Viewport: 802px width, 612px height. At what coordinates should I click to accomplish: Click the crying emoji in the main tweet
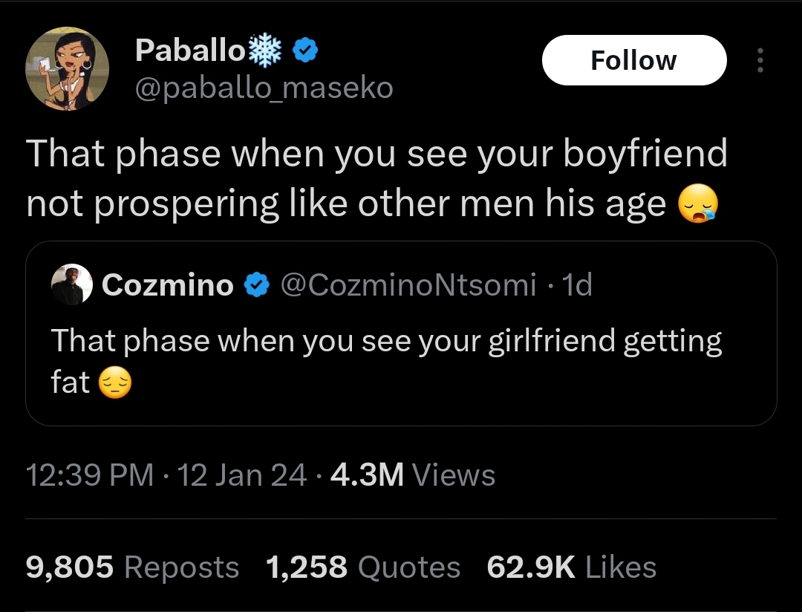click(x=699, y=204)
